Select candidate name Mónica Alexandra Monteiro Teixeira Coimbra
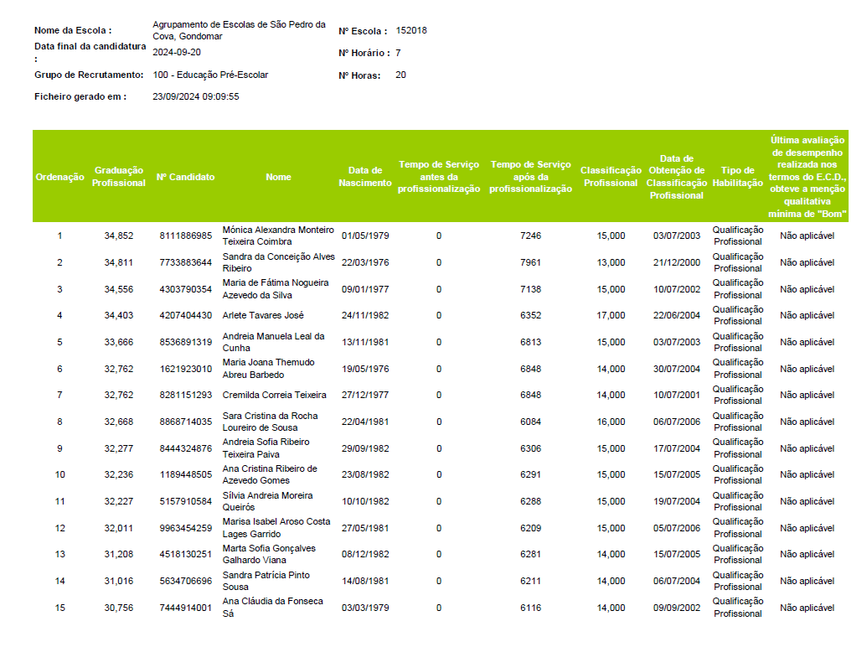Viewport: 867px width, 647px height. (x=277, y=236)
